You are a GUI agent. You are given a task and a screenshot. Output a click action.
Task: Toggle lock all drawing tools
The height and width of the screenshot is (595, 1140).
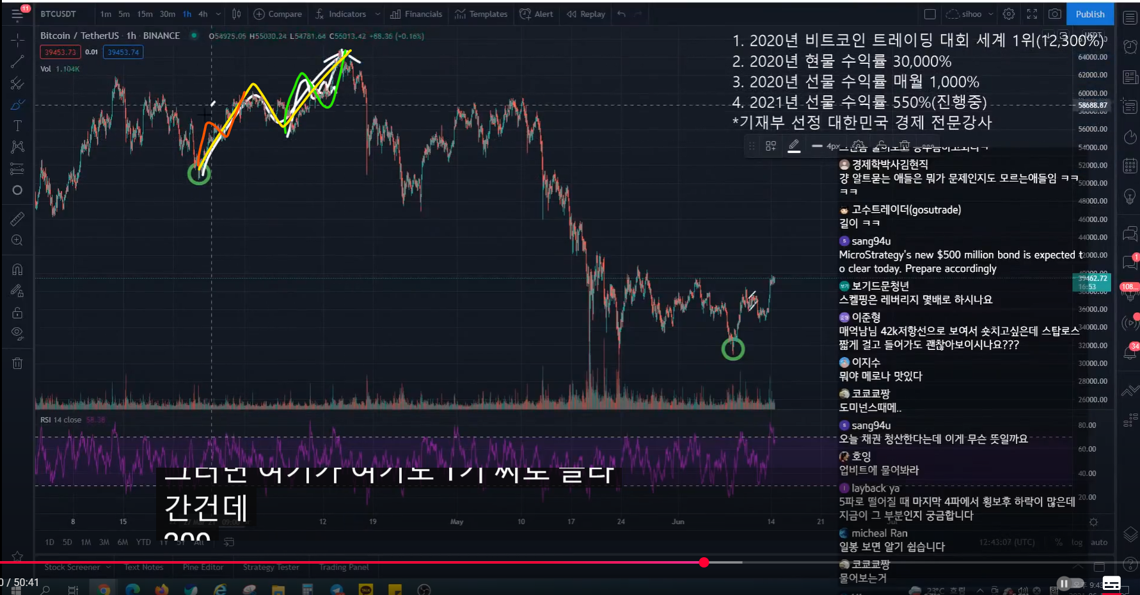tap(17, 313)
